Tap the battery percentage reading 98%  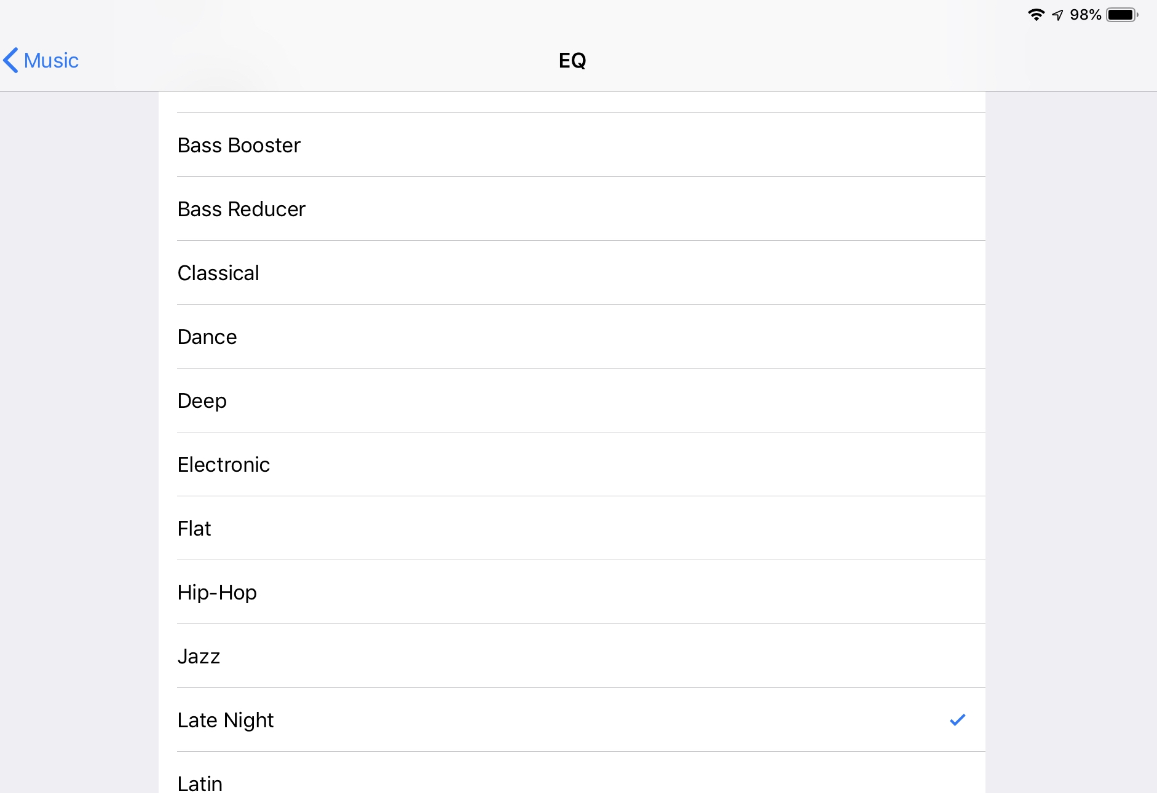click(1085, 14)
